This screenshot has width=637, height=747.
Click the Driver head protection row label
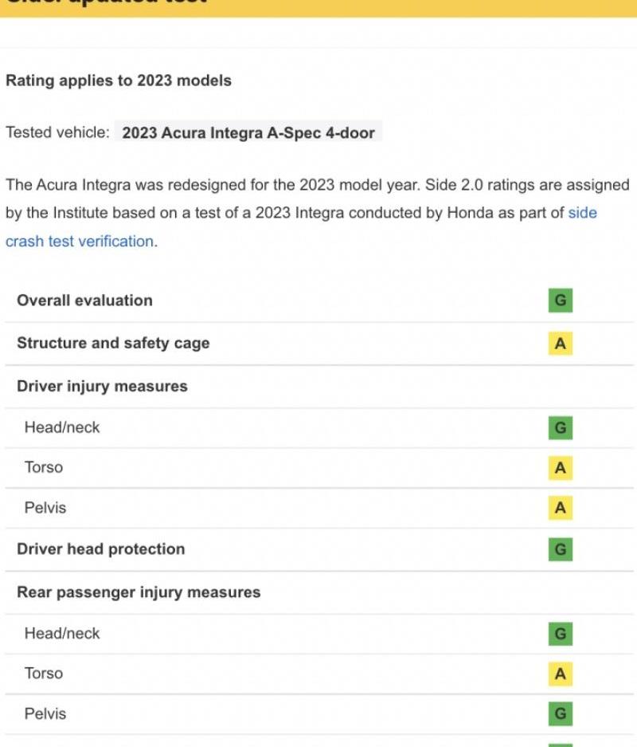coord(101,548)
